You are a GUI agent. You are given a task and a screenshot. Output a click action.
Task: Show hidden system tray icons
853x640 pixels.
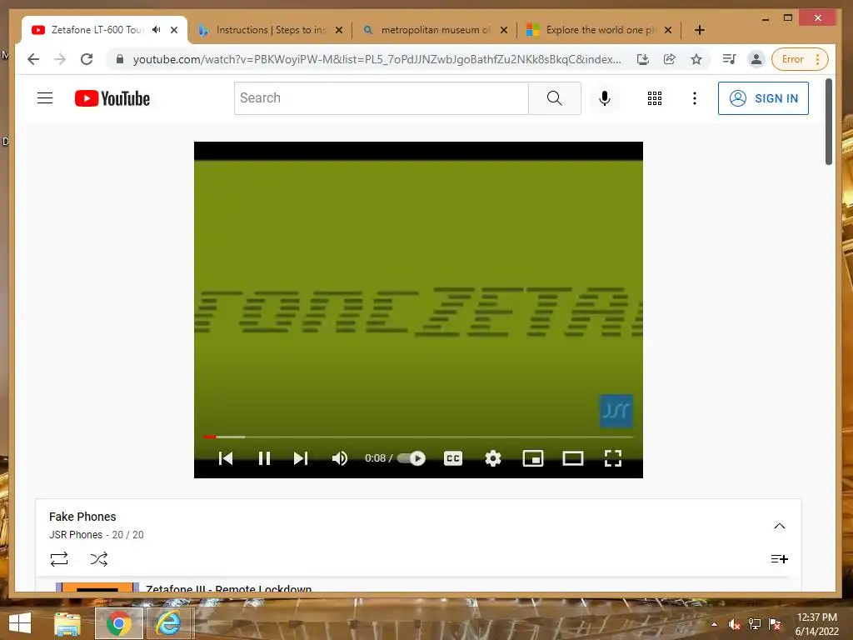pyautogui.click(x=714, y=624)
